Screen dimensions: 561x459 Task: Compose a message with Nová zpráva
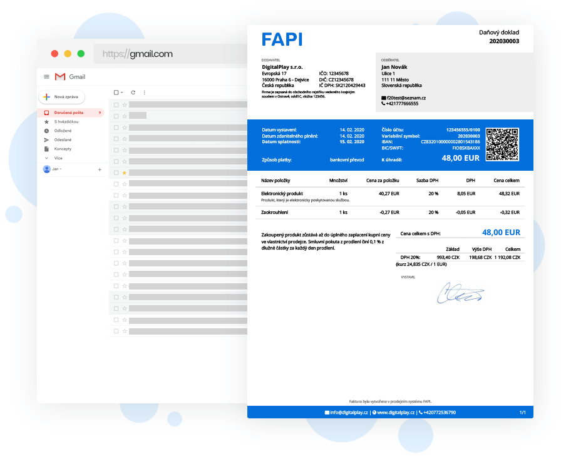point(61,97)
